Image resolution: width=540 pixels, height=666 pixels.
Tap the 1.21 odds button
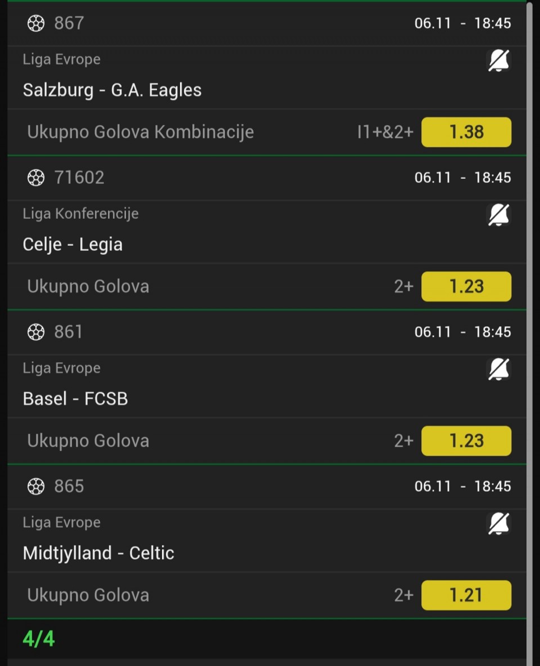coord(466,595)
